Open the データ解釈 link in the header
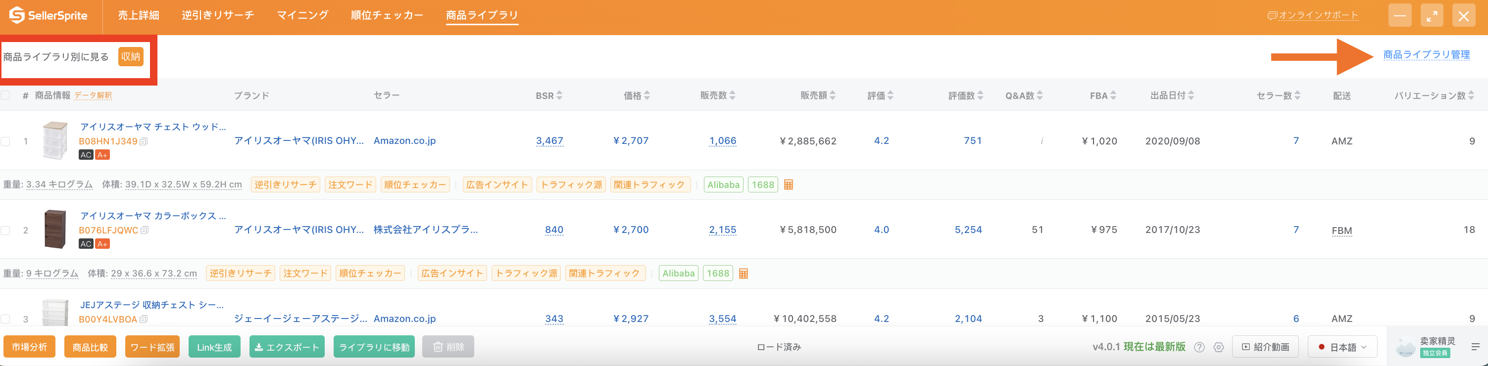The width and height of the screenshot is (1488, 366). 93,96
